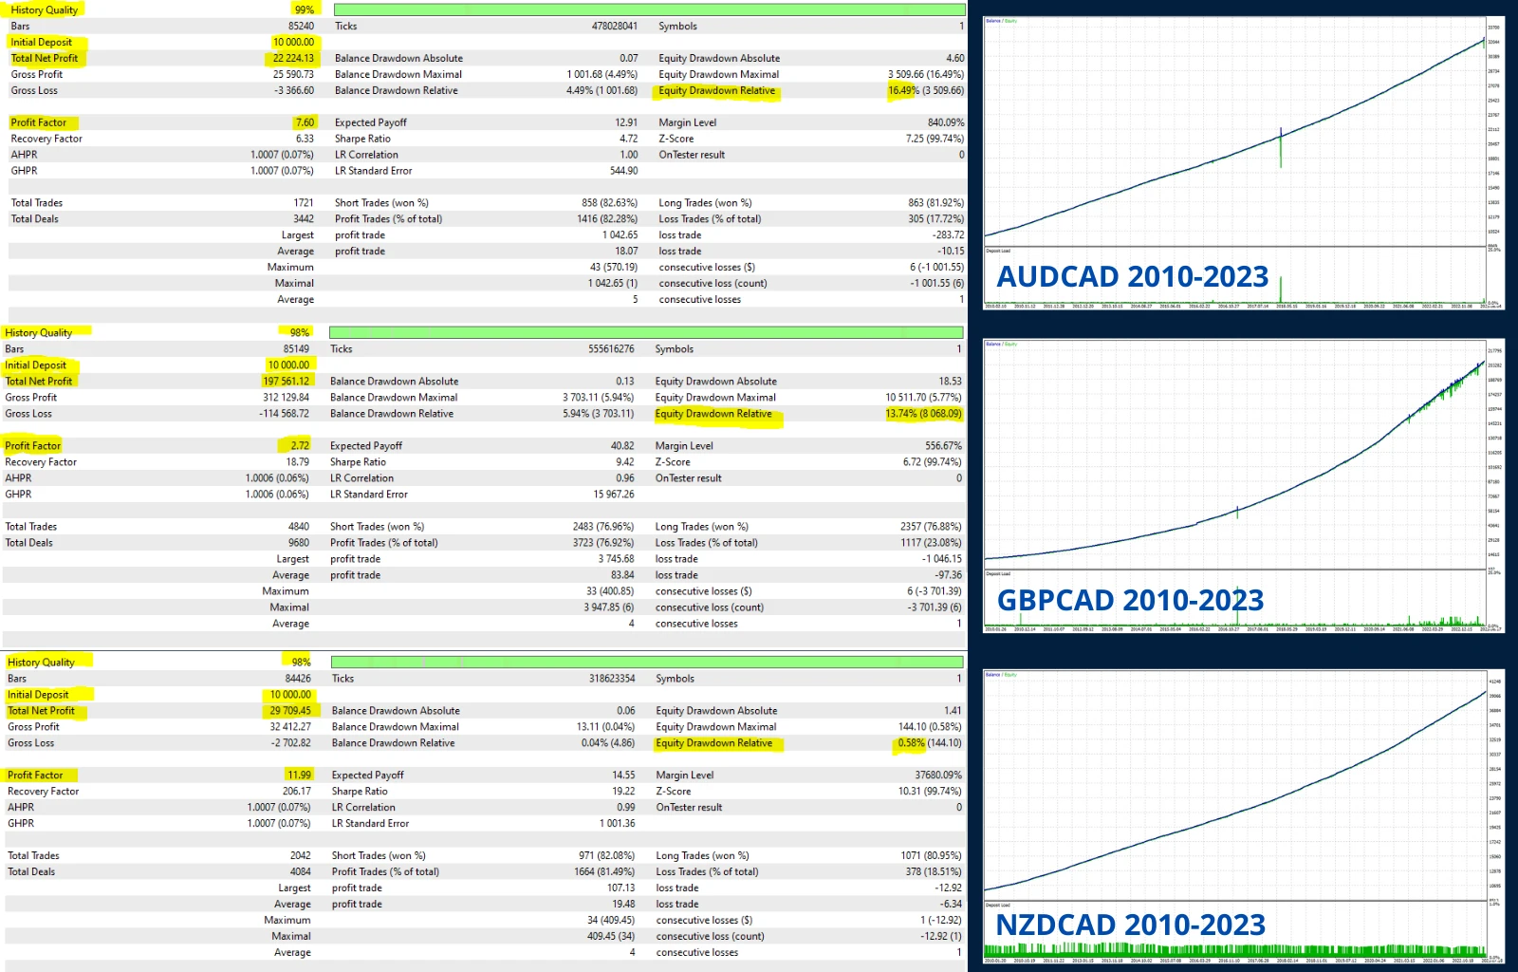Open the NZDCAD equity curve chart

click(1233, 783)
